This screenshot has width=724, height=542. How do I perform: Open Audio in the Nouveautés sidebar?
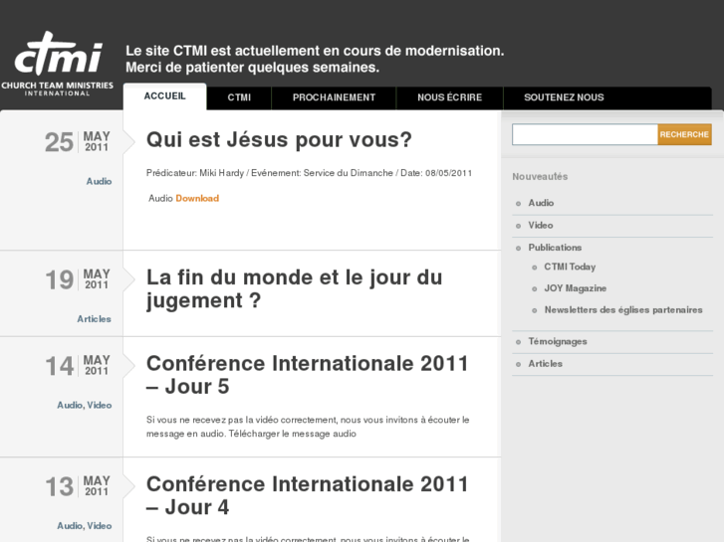[x=541, y=203]
